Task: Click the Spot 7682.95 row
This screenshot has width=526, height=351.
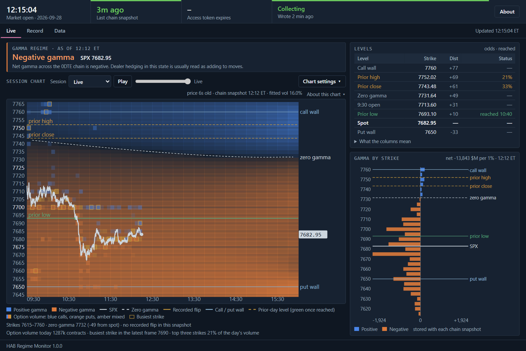Action: coord(435,123)
